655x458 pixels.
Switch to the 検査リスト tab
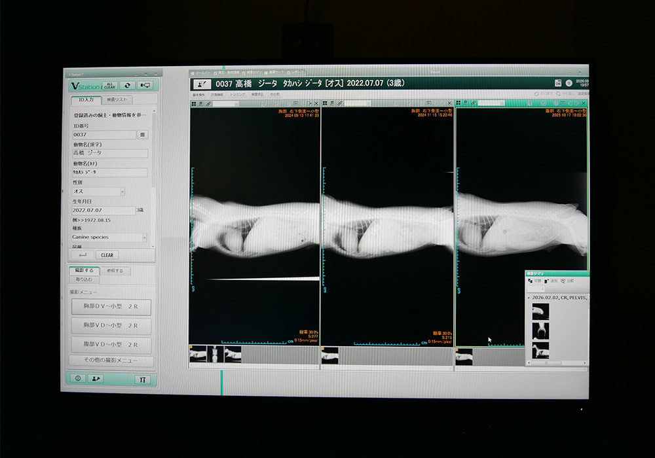click(x=117, y=100)
